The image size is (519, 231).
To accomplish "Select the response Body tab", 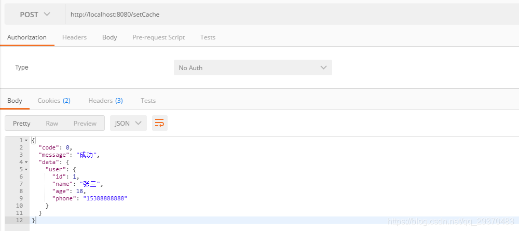I will 15,101.
